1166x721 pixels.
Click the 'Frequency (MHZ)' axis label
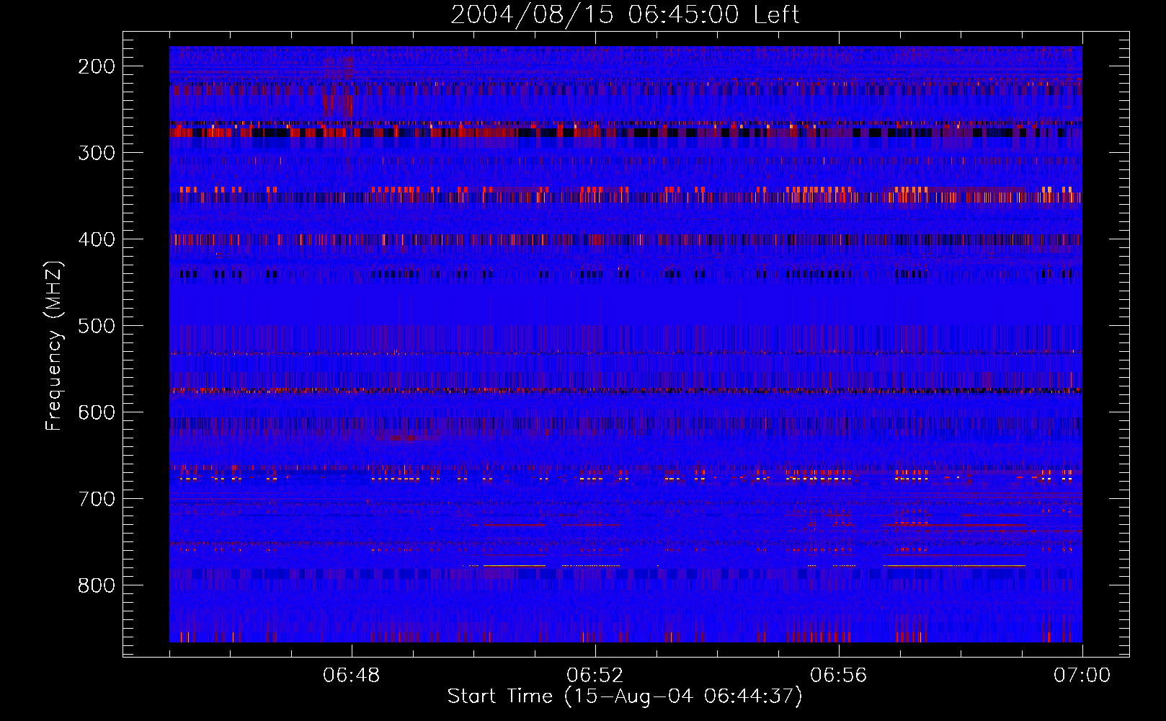point(54,345)
